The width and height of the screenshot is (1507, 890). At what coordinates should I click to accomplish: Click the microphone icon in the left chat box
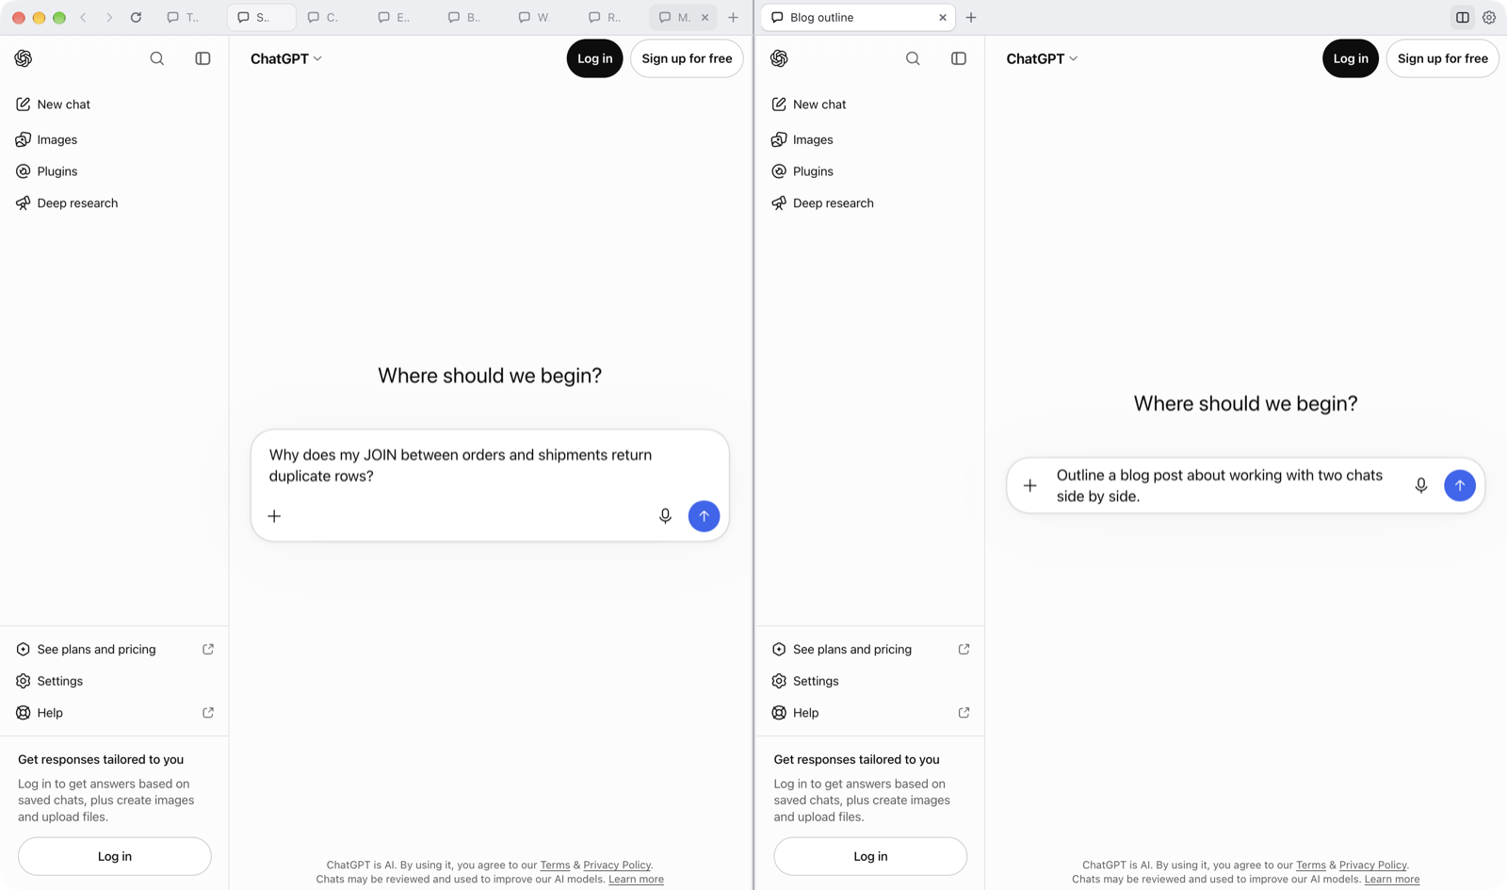pos(665,516)
